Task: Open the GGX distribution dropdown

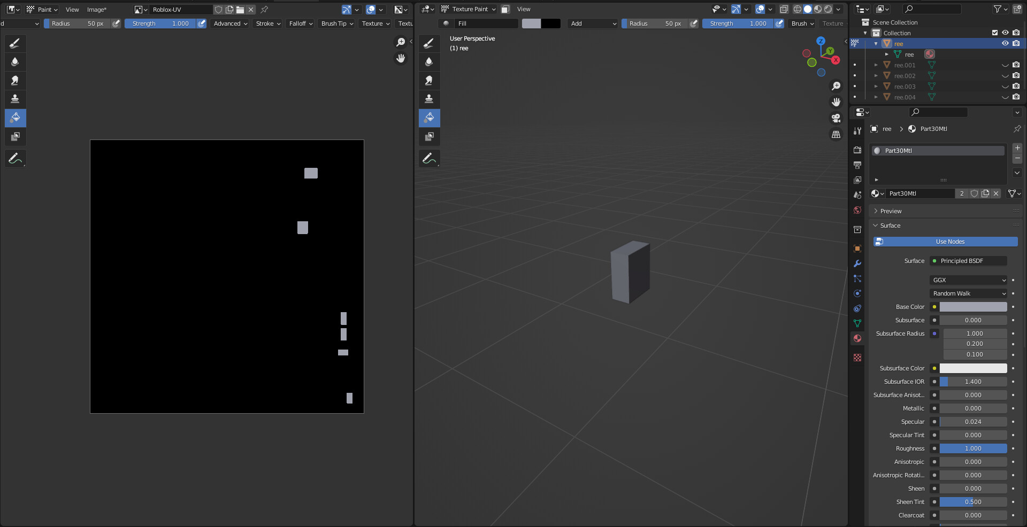Action: click(968, 280)
